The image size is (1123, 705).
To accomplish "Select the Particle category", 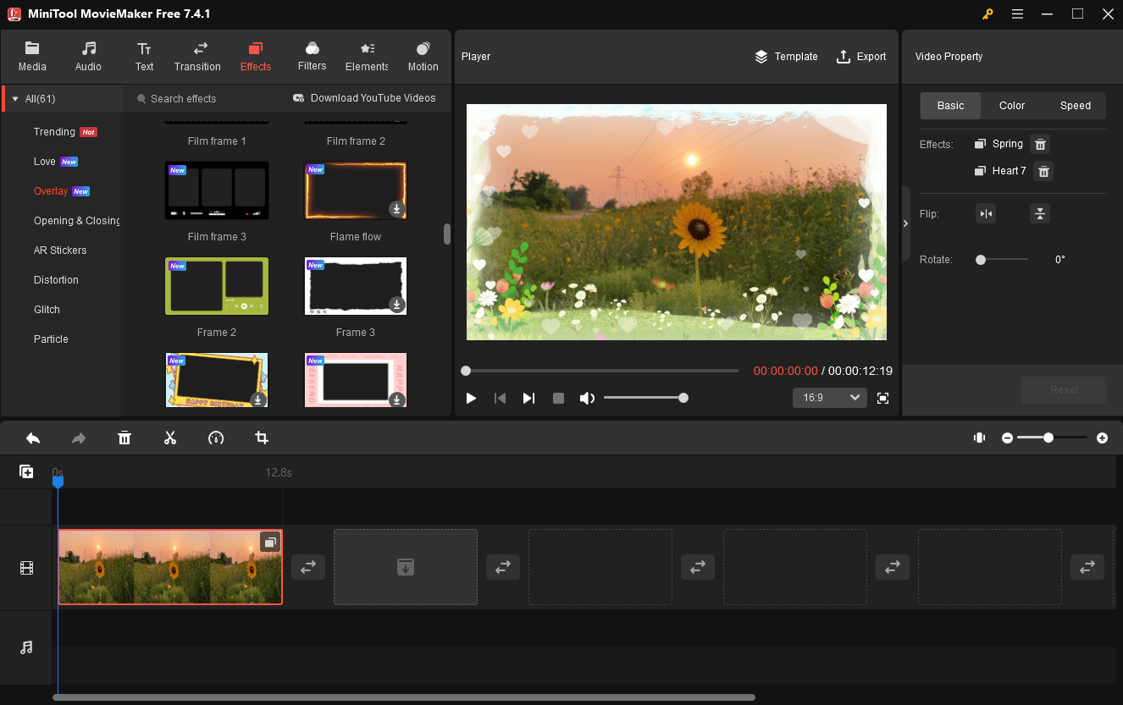I will [51, 339].
